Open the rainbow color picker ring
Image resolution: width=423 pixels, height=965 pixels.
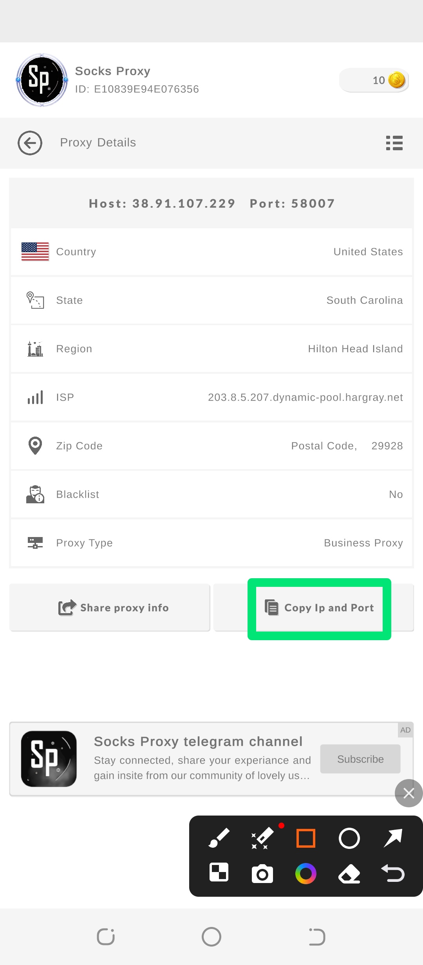(306, 874)
